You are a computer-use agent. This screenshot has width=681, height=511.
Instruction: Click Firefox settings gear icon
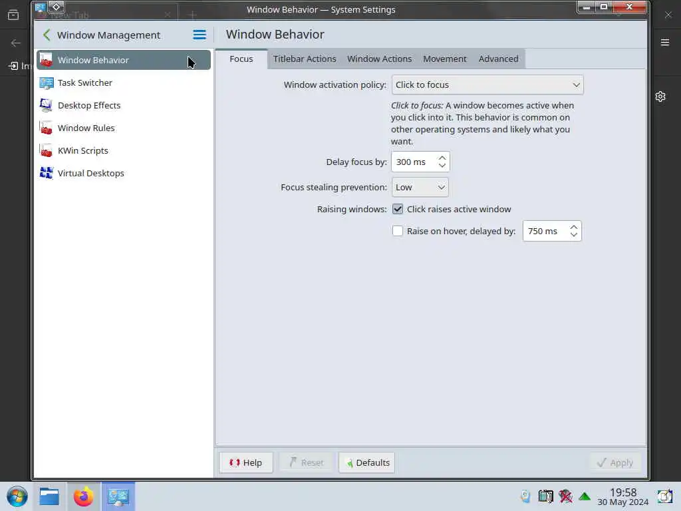(660, 96)
